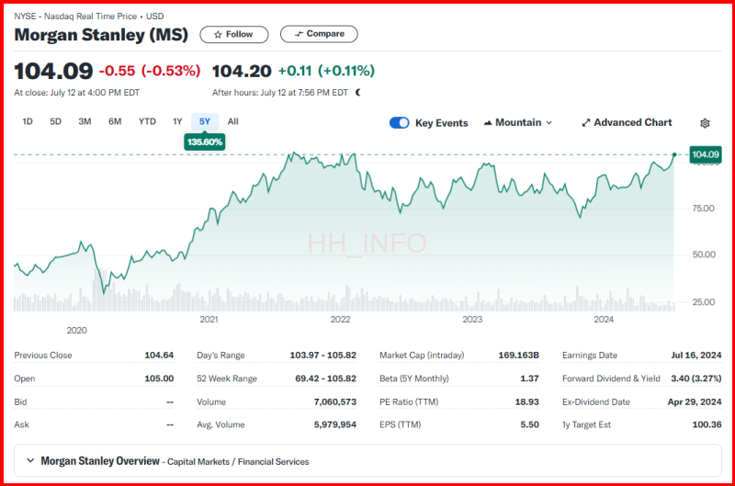The image size is (735, 486).
Task: Click the 2022 label on the chart axis
Action: tap(340, 320)
